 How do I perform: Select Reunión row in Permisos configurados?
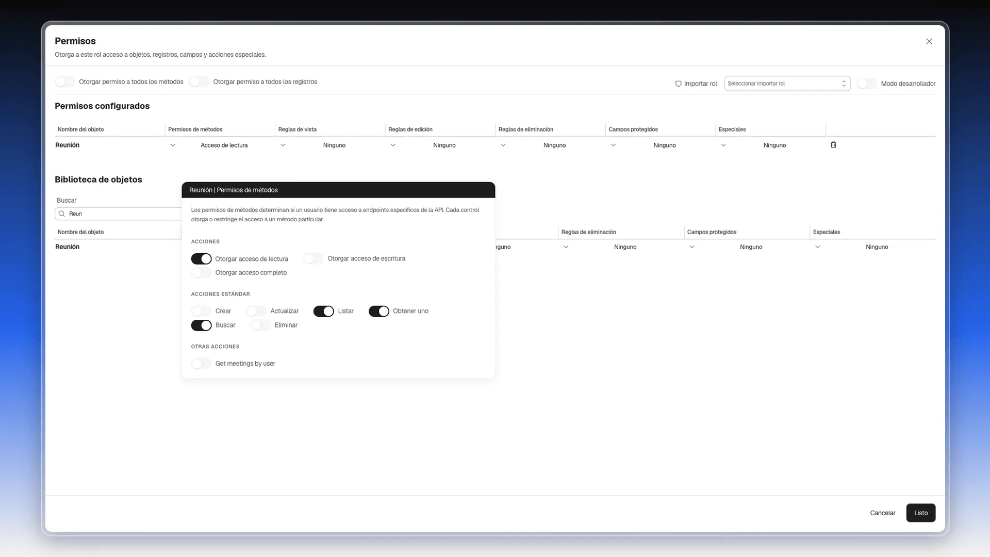(67, 145)
